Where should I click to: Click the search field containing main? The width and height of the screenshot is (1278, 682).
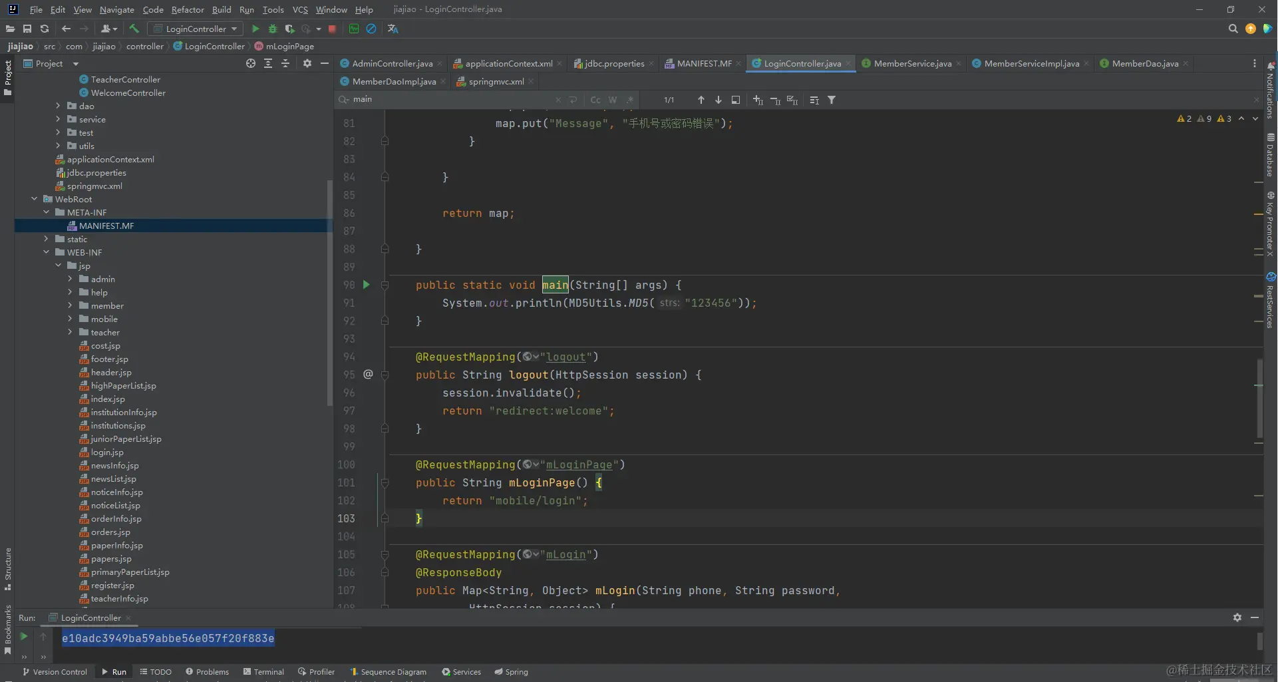coord(452,99)
